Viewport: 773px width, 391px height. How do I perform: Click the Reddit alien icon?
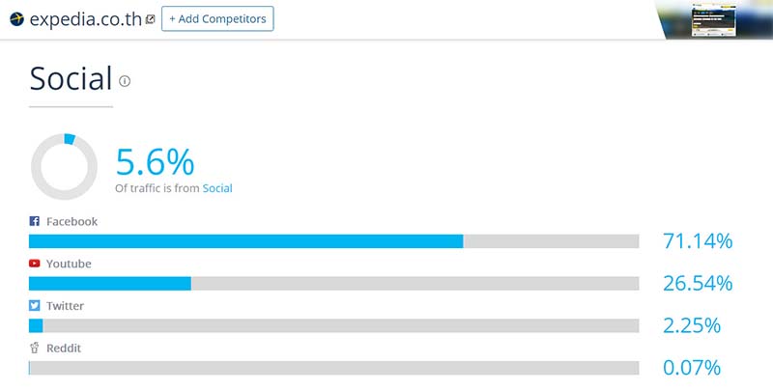(35, 348)
